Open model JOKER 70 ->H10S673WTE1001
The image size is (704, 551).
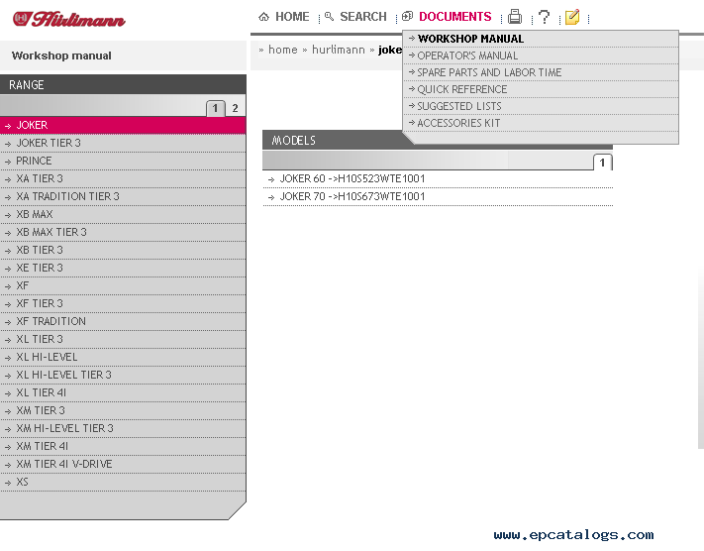coord(438,197)
